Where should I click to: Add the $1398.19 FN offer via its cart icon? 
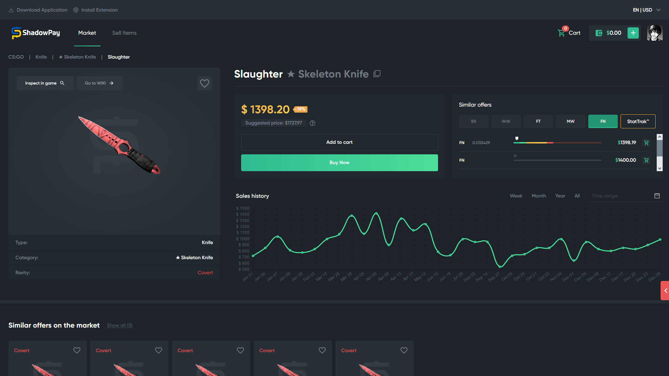click(x=646, y=143)
